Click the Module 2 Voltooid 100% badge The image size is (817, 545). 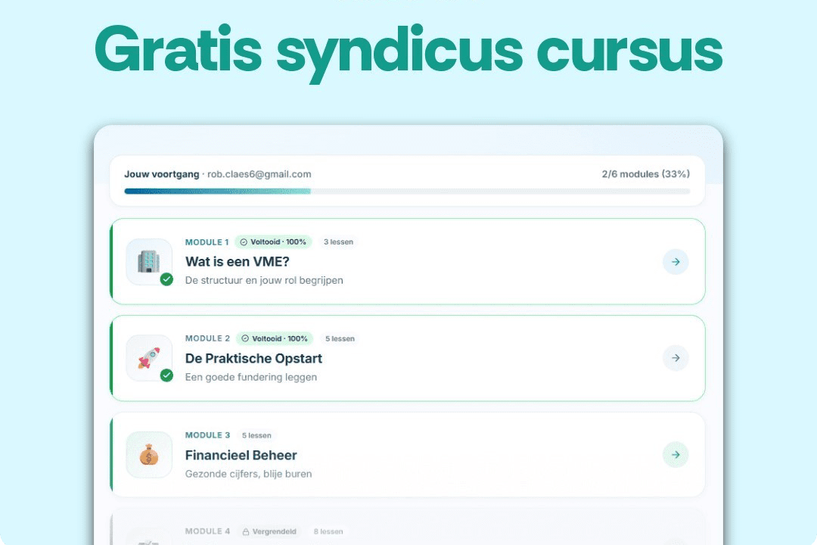click(275, 338)
